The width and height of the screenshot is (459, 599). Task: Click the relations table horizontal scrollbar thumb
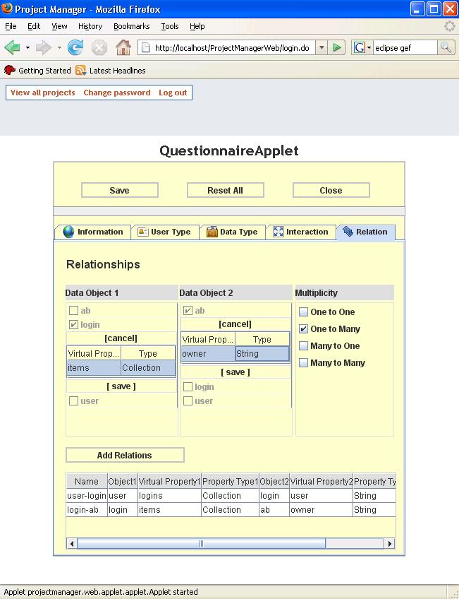click(x=201, y=544)
